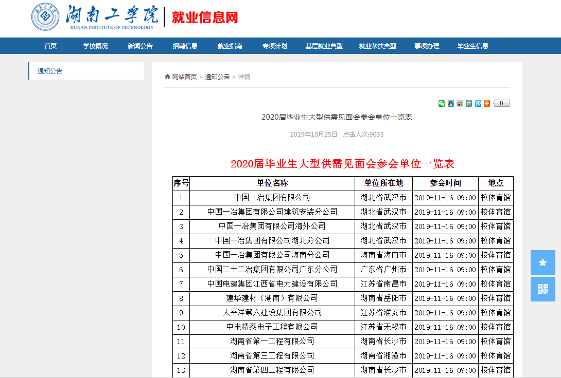Viewport: 561px width, 378px height.
Task: Click the floating star favorite button
Action: tap(542, 262)
